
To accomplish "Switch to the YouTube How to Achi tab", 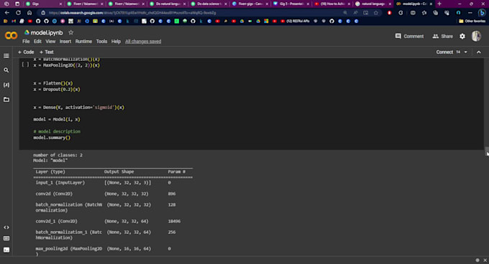I will 333,4.
